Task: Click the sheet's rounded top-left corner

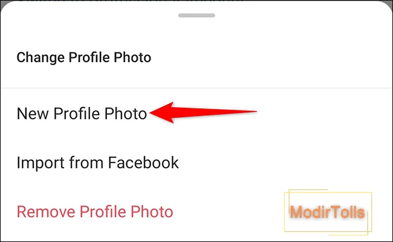Action: click(x=5, y=7)
